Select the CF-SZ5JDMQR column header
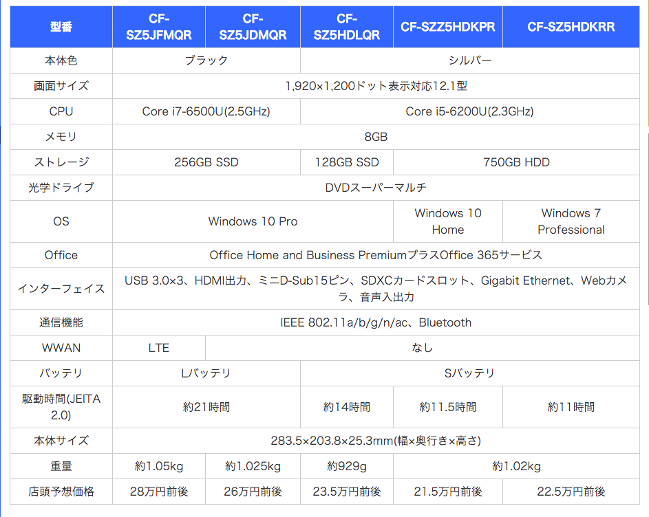This screenshot has width=649, height=517. point(253,27)
